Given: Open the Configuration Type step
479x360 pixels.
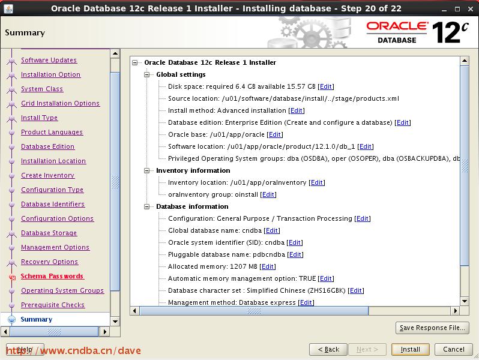Looking at the screenshot, I should coord(52,190).
